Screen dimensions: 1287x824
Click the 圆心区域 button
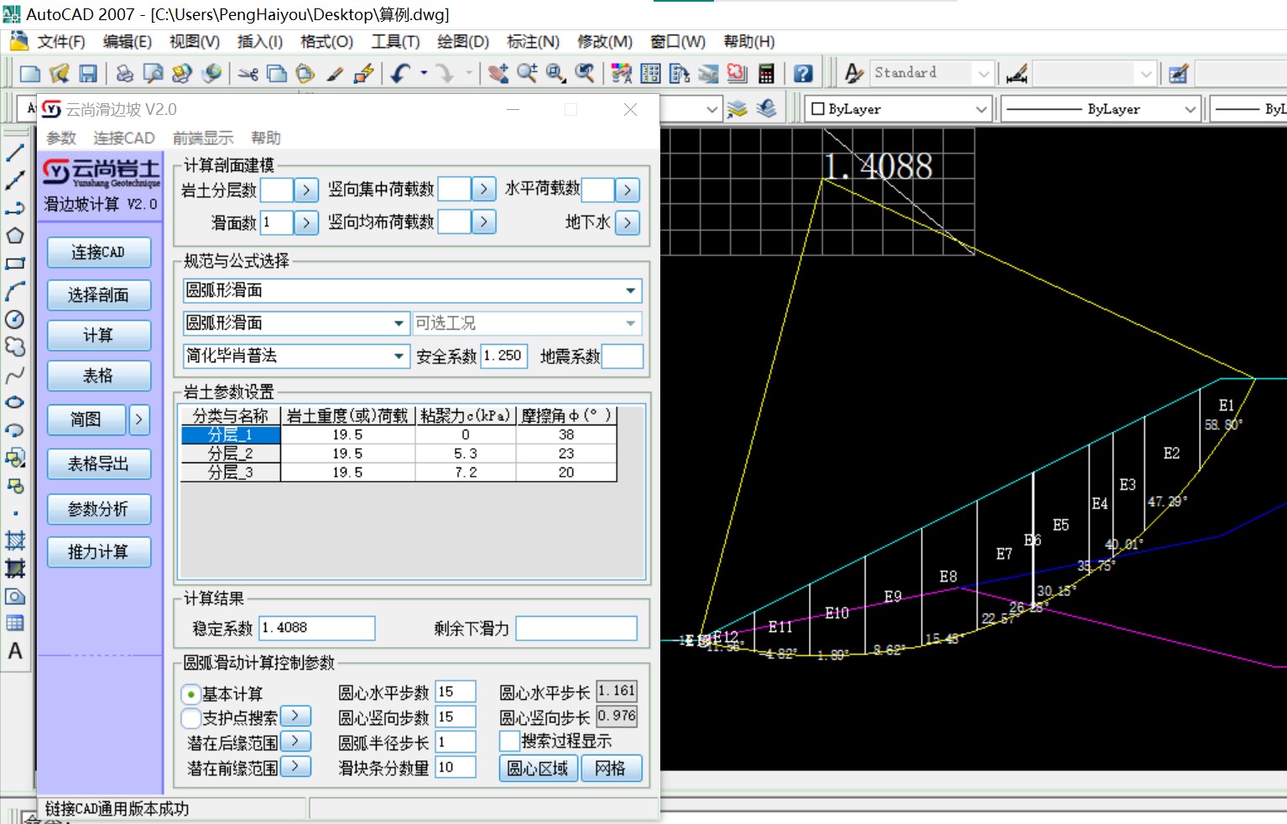[538, 769]
